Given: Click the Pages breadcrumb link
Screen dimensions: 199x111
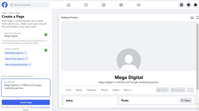Looking at the screenshot, I should click(x=4, y=13).
